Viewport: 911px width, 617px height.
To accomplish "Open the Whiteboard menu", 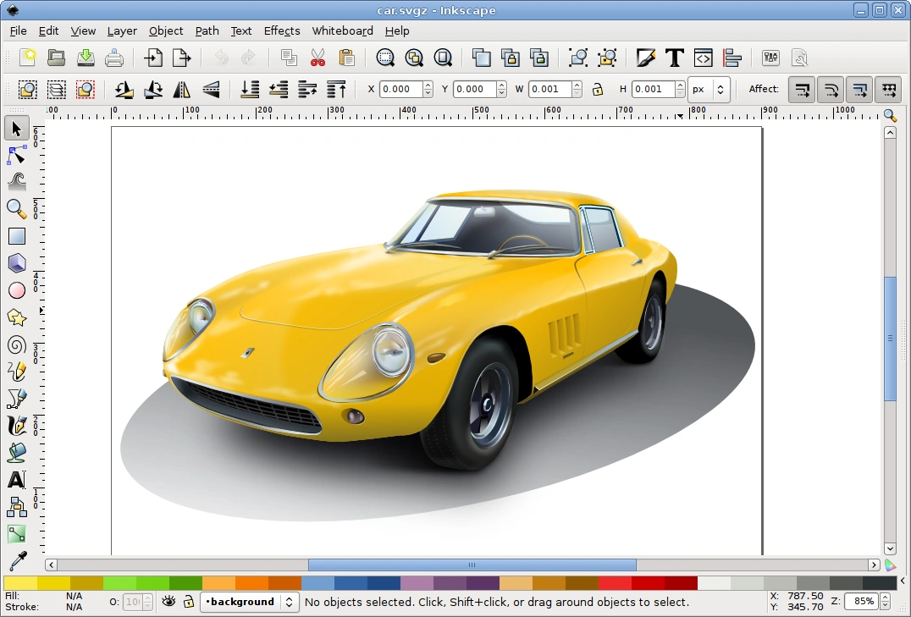I will tap(342, 30).
